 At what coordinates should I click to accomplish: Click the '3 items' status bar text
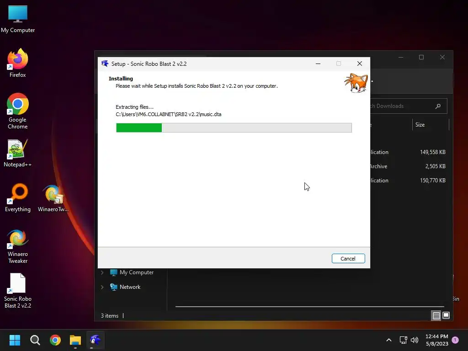[110, 316]
